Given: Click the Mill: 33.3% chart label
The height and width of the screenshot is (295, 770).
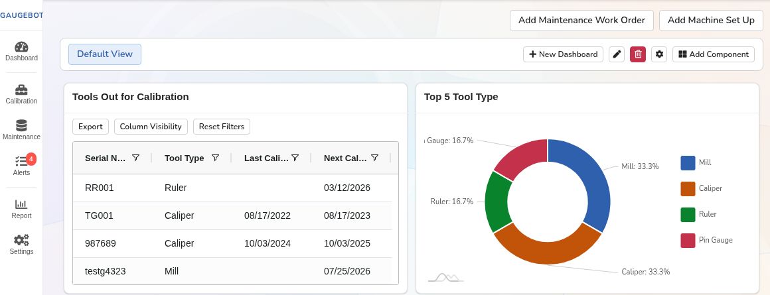Looking at the screenshot, I should [640, 166].
